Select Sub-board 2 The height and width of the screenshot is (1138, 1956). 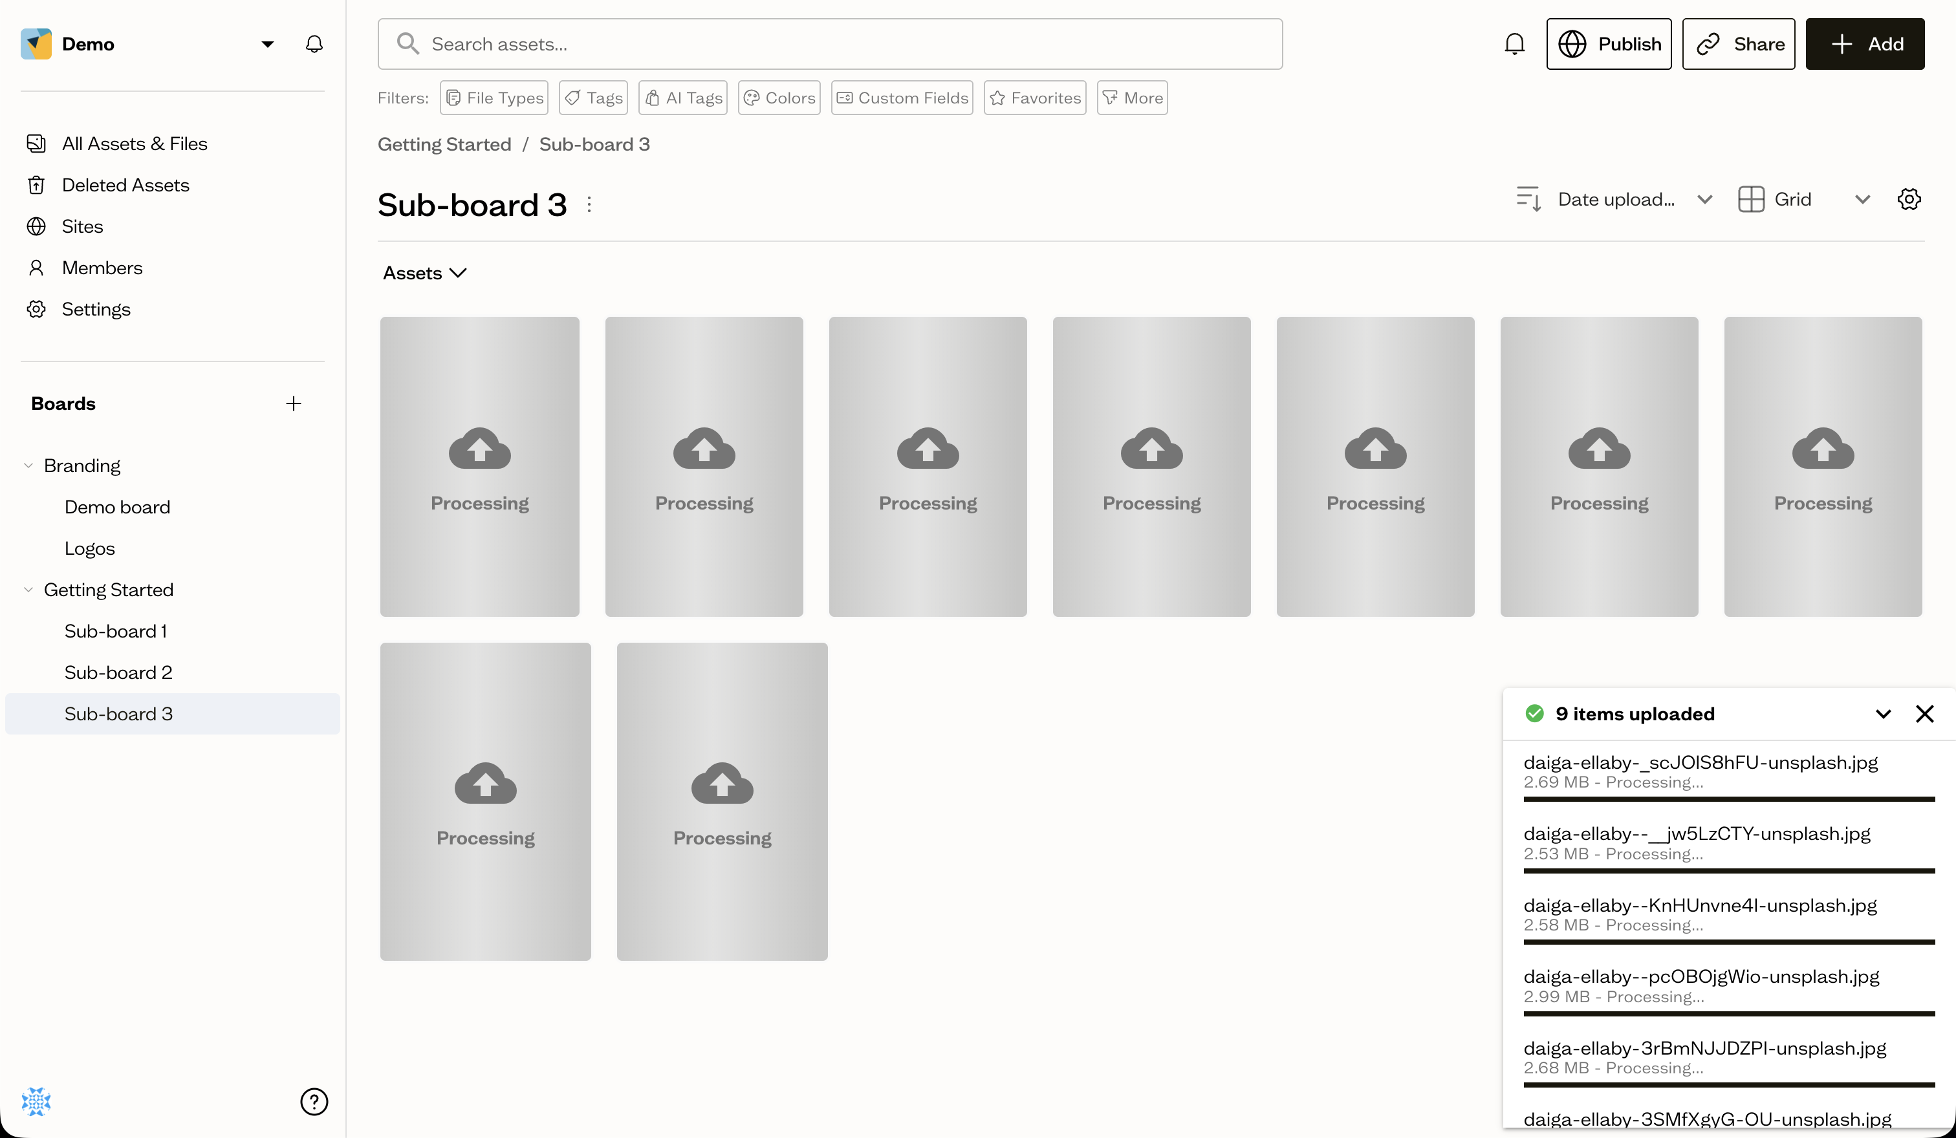(118, 672)
